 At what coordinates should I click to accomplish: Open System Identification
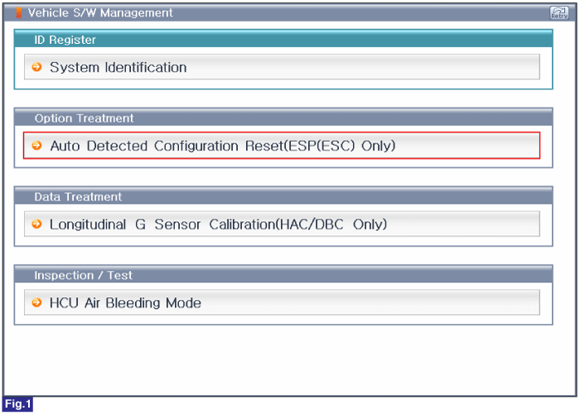point(282,67)
